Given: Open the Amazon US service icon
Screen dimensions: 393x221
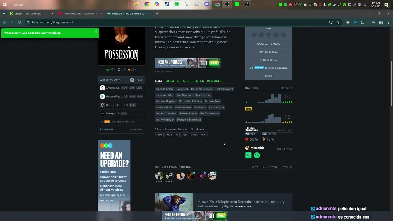Looking at the screenshot, I should [103, 88].
